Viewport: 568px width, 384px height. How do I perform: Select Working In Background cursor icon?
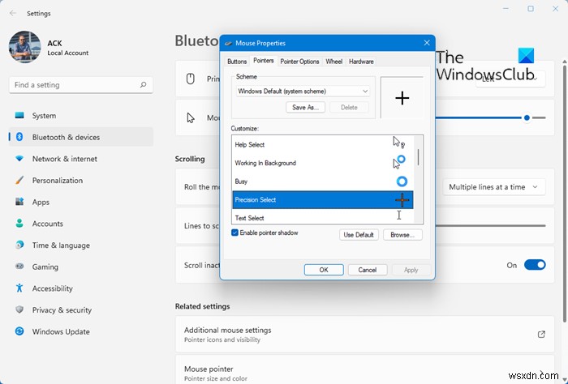click(399, 162)
